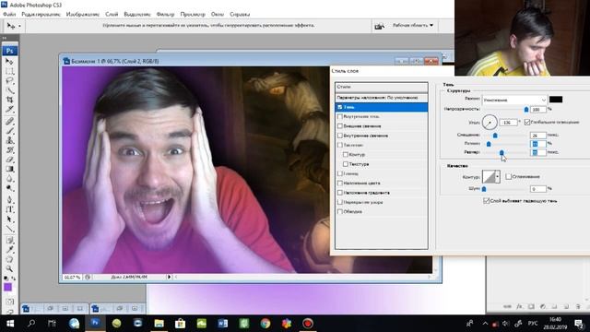Image resolution: width=590 pixels, height=332 pixels.
Task: Select the Path Selection tool
Action: (9, 219)
